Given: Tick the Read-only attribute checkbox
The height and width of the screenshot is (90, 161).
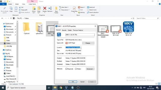Looking at the screenshot, I should pyautogui.click(x=66, y=69).
